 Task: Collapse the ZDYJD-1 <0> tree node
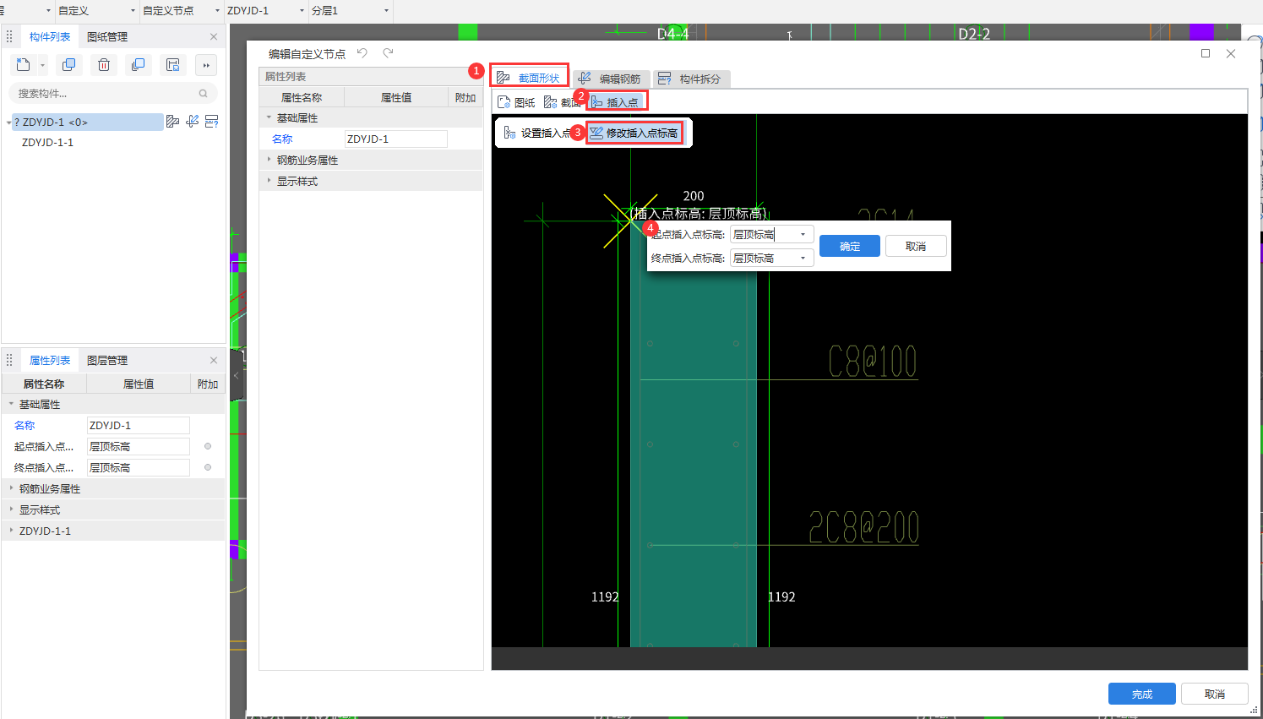tap(8, 123)
